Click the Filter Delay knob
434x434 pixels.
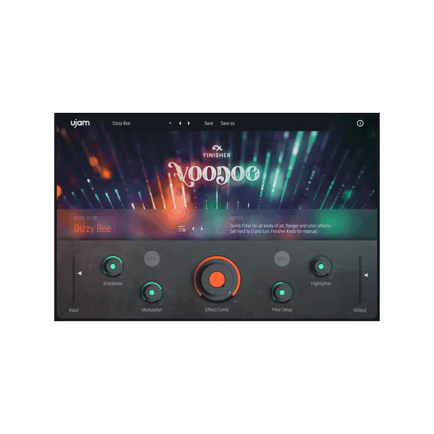[x=282, y=292]
